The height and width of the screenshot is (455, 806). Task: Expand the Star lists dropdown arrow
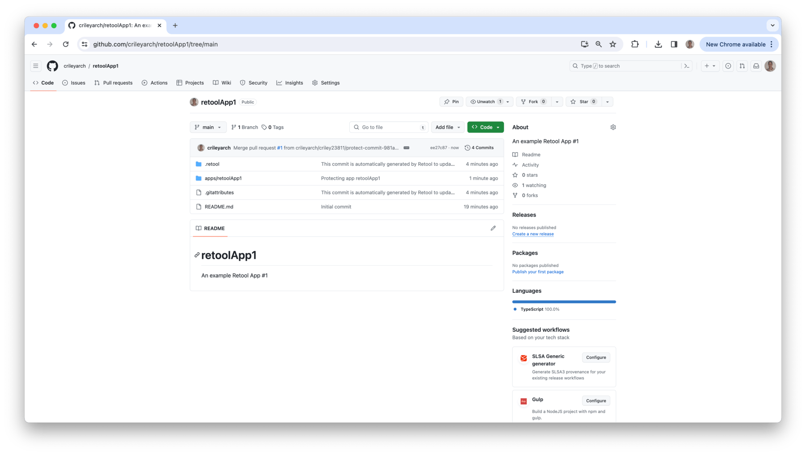tap(607, 102)
